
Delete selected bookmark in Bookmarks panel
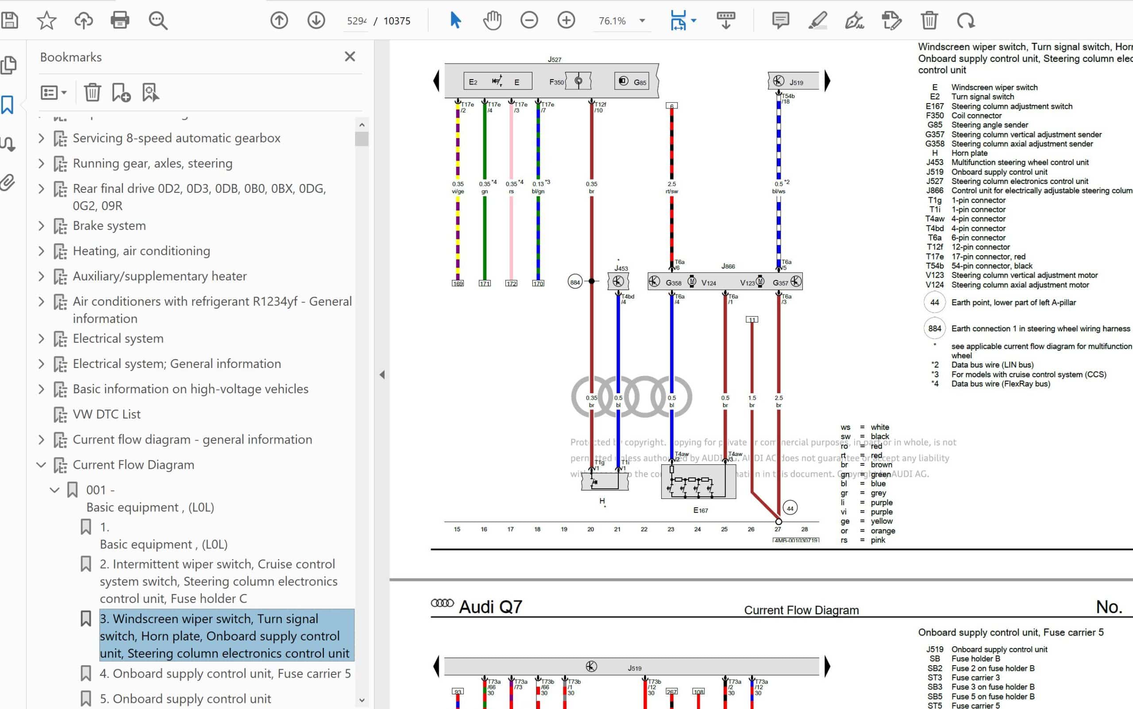point(92,92)
